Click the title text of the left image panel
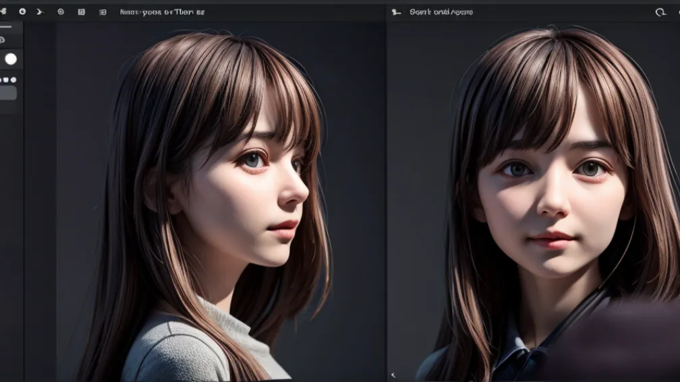Image resolution: width=680 pixels, height=382 pixels. (162, 12)
